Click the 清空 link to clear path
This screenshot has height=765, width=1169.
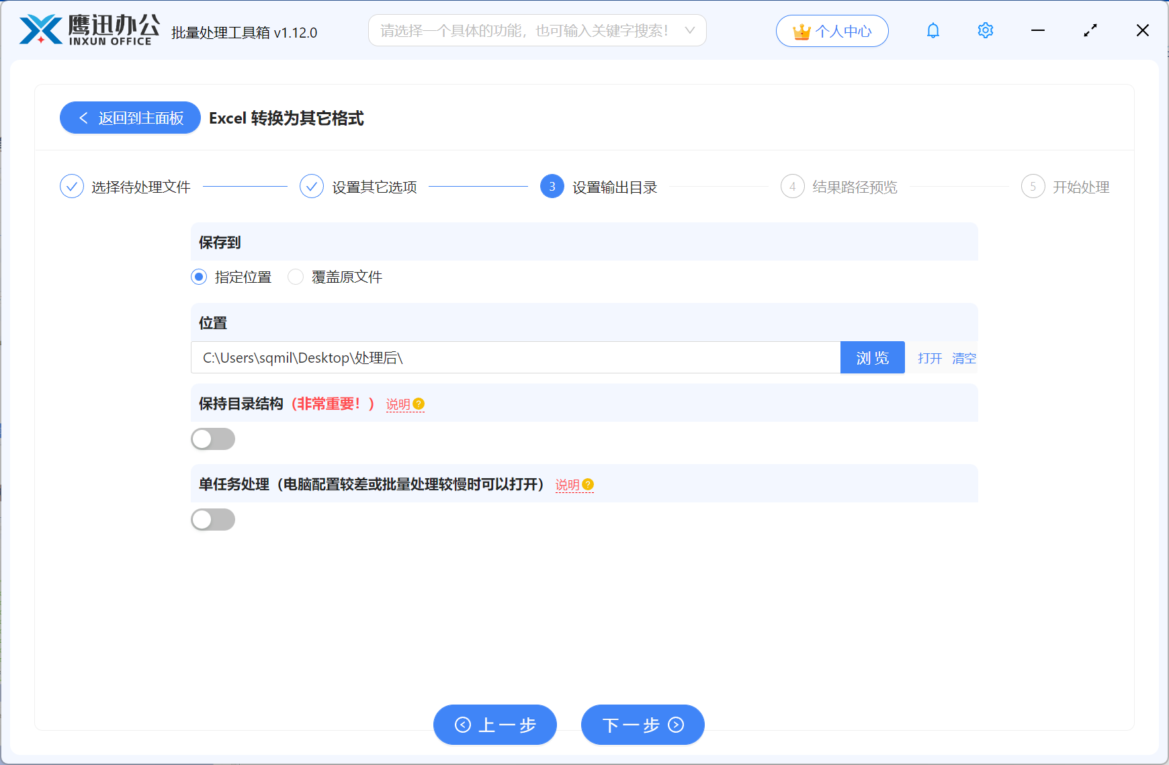[964, 357]
